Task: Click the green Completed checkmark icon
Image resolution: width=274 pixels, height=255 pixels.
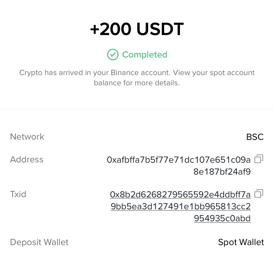Action: [x=113, y=55]
